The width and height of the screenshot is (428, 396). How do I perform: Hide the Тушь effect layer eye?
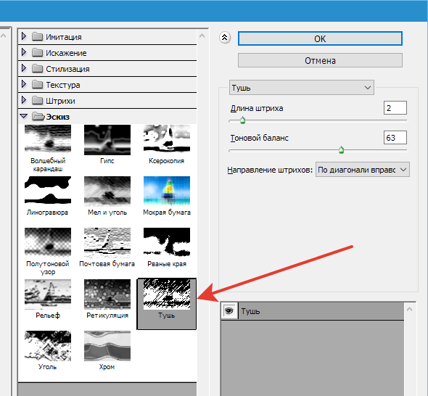[229, 310]
